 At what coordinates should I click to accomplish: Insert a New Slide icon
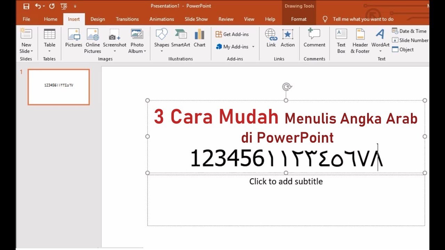[x=26, y=34]
